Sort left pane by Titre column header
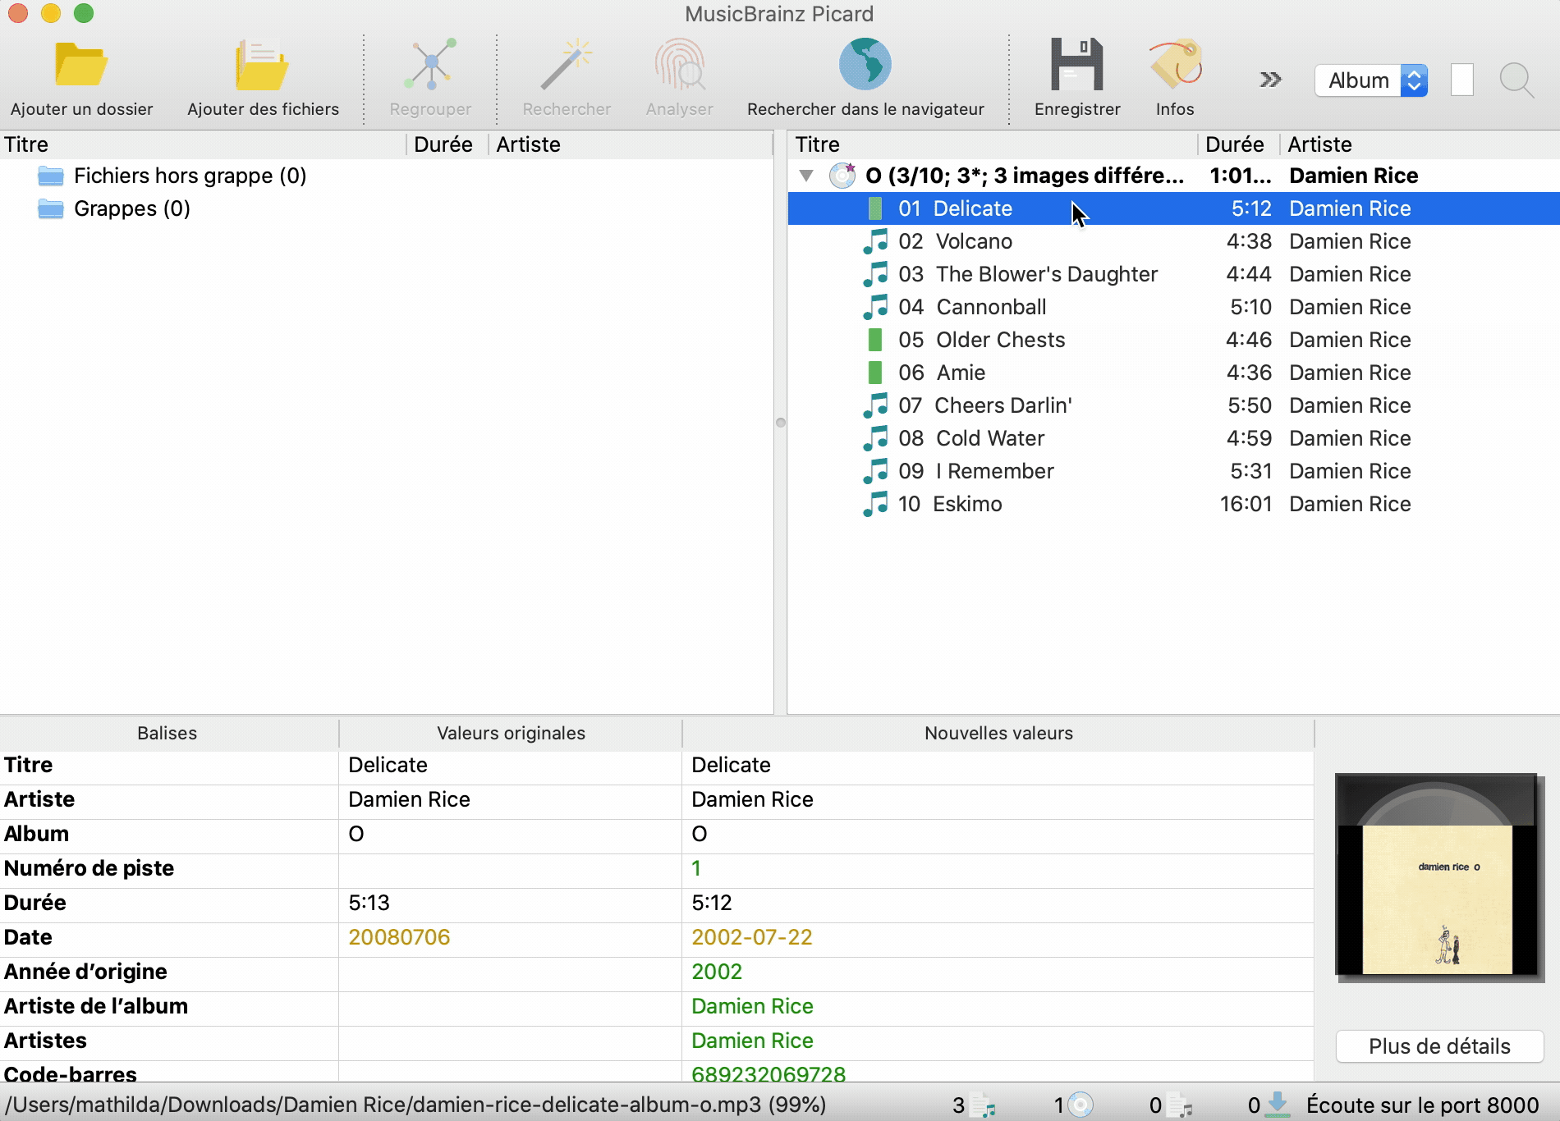The width and height of the screenshot is (1560, 1121). tap(203, 144)
